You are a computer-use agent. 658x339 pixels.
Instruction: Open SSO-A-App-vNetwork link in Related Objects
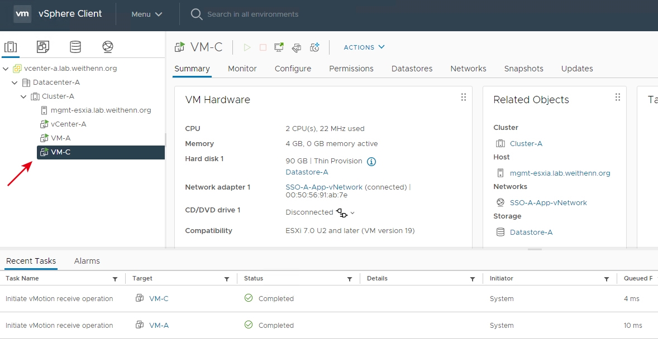coord(549,203)
